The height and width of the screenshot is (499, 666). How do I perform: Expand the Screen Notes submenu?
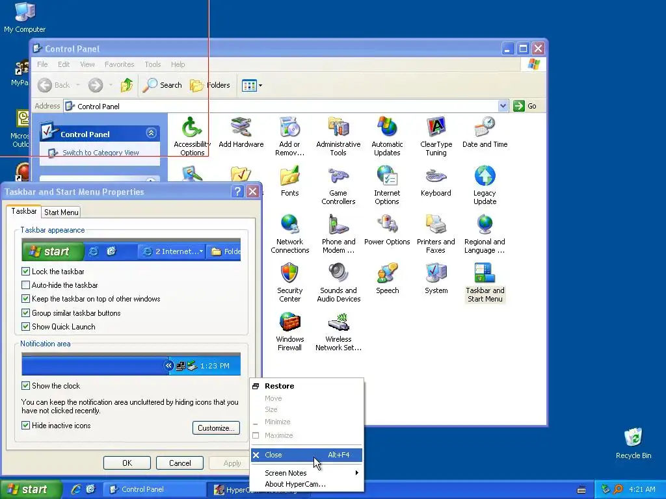[306, 473]
